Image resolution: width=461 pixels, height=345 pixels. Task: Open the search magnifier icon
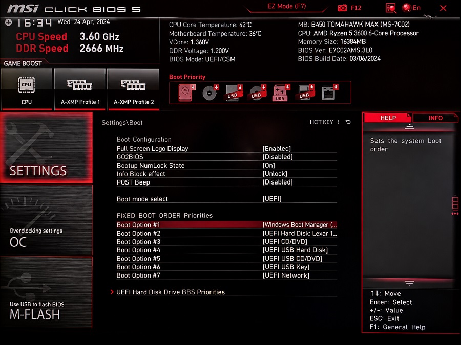(391, 8)
